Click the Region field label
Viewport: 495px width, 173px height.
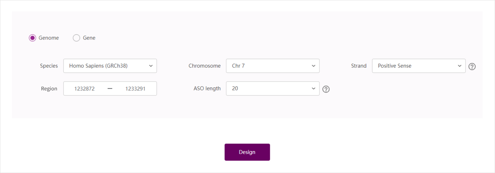(x=49, y=89)
